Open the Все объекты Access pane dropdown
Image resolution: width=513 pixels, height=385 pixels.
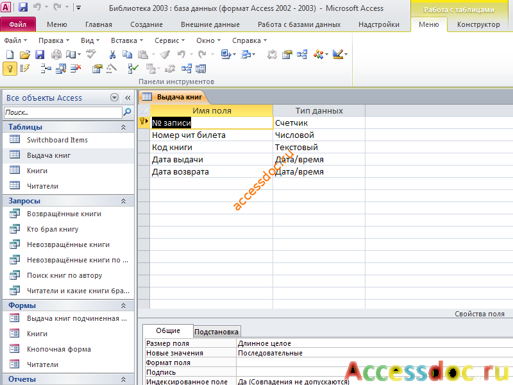tap(115, 98)
